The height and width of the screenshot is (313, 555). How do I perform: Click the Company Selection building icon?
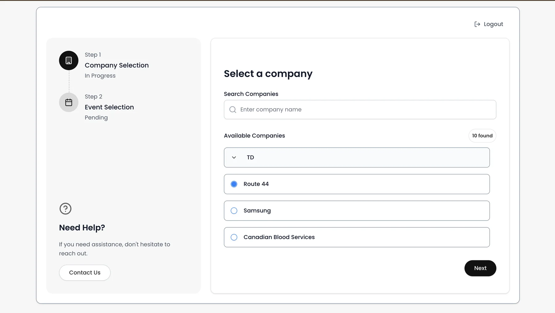[x=69, y=60]
